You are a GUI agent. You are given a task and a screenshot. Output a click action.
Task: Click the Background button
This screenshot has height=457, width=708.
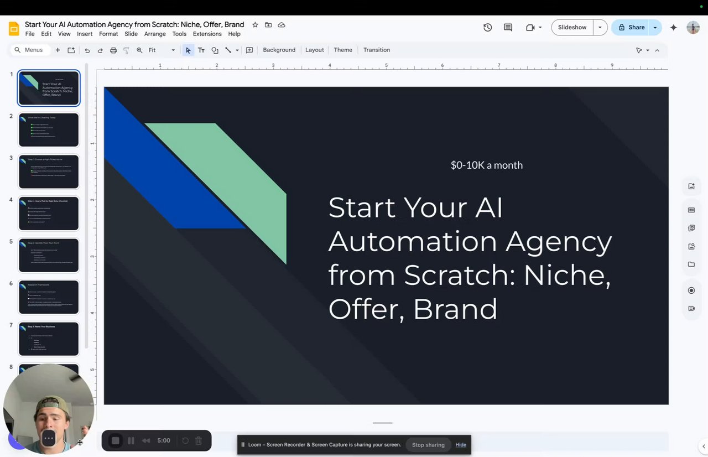click(x=279, y=50)
